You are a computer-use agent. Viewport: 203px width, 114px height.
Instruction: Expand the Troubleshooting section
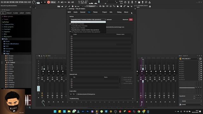tap(101, 98)
